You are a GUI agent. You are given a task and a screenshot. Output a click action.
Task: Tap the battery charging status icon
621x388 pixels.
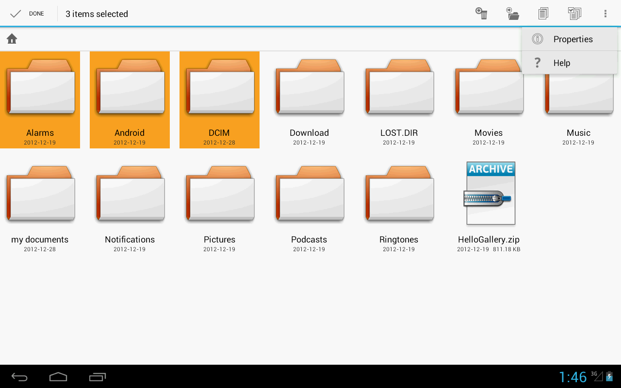609,376
